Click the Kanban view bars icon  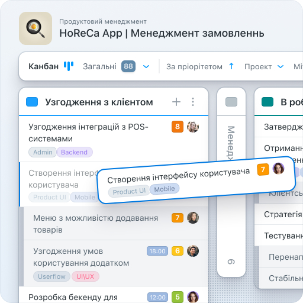(x=69, y=66)
